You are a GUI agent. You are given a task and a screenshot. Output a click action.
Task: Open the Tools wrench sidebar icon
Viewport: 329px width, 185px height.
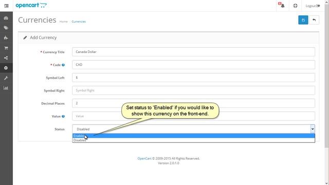(x=6, y=78)
